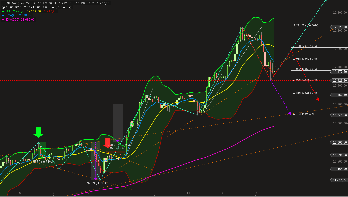Click Fibonacci label 12.108,27 (76.40%)
Screen dimensions: 348x197
click(x=304, y=46)
